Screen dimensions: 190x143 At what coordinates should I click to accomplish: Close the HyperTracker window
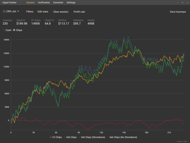click(x=188, y=2)
